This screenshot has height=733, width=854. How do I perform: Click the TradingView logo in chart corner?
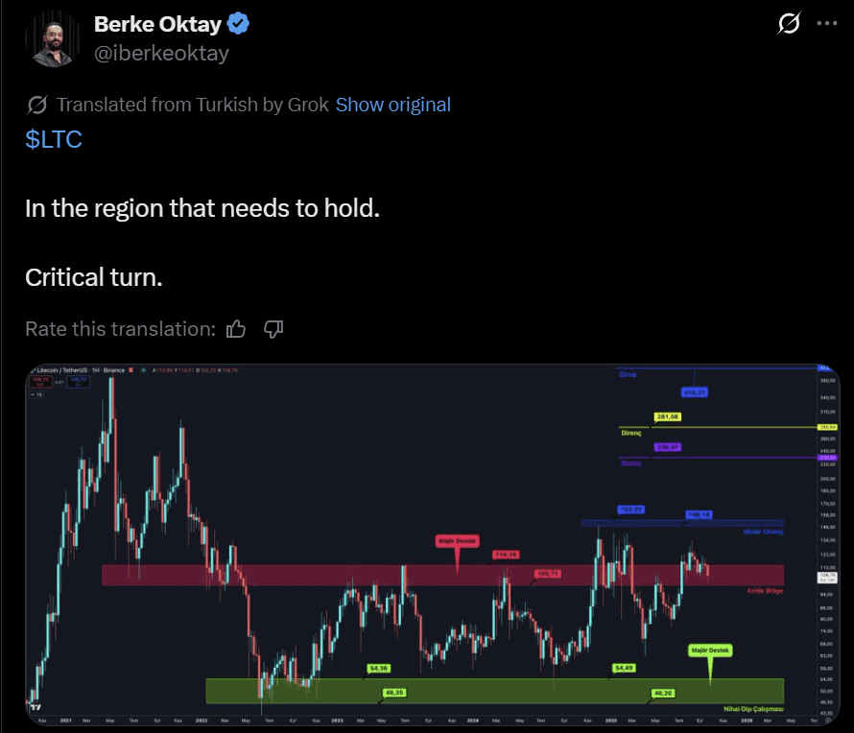click(x=36, y=708)
